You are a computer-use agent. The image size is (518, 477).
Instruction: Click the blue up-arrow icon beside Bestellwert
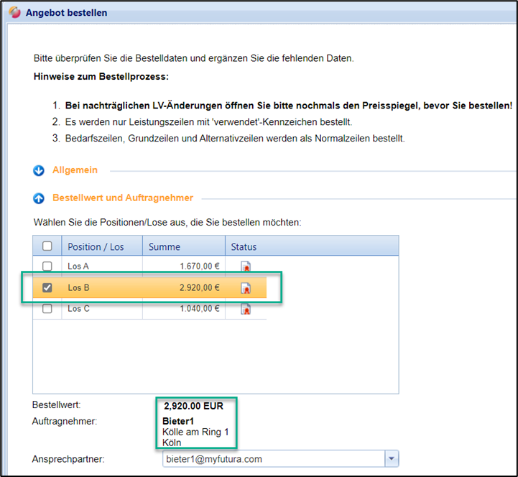[40, 198]
